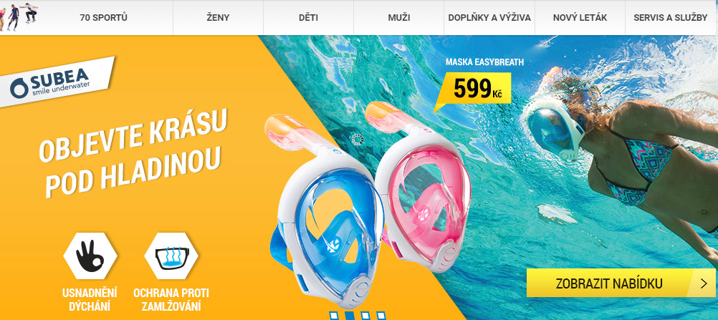This screenshot has height=320, width=718.
Task: Go to the Nový leták page
Action: coord(580,18)
